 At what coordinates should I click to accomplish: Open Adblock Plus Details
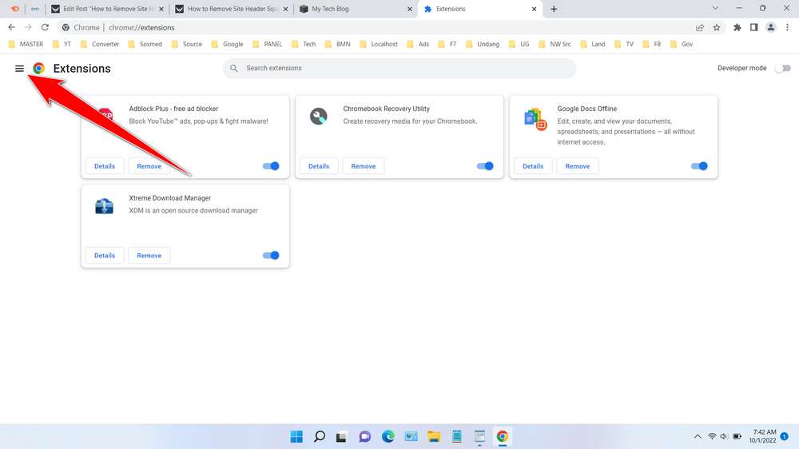tap(105, 166)
